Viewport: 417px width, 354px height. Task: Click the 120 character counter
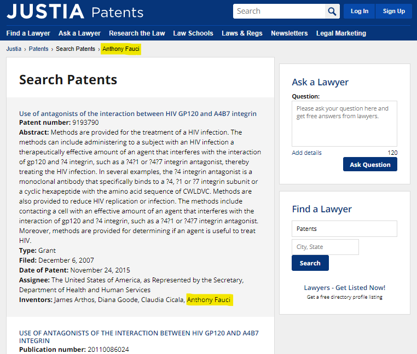392,153
